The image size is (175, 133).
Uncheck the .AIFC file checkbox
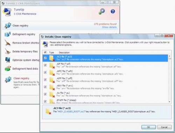pyautogui.click(x=45, y=72)
